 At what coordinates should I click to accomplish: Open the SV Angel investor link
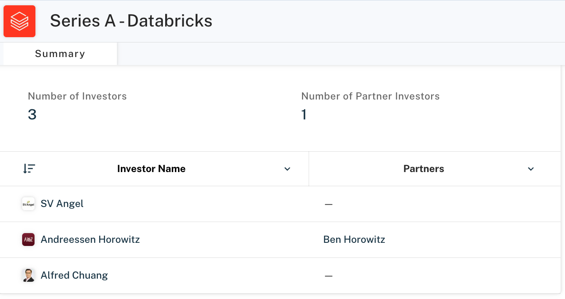click(x=62, y=204)
